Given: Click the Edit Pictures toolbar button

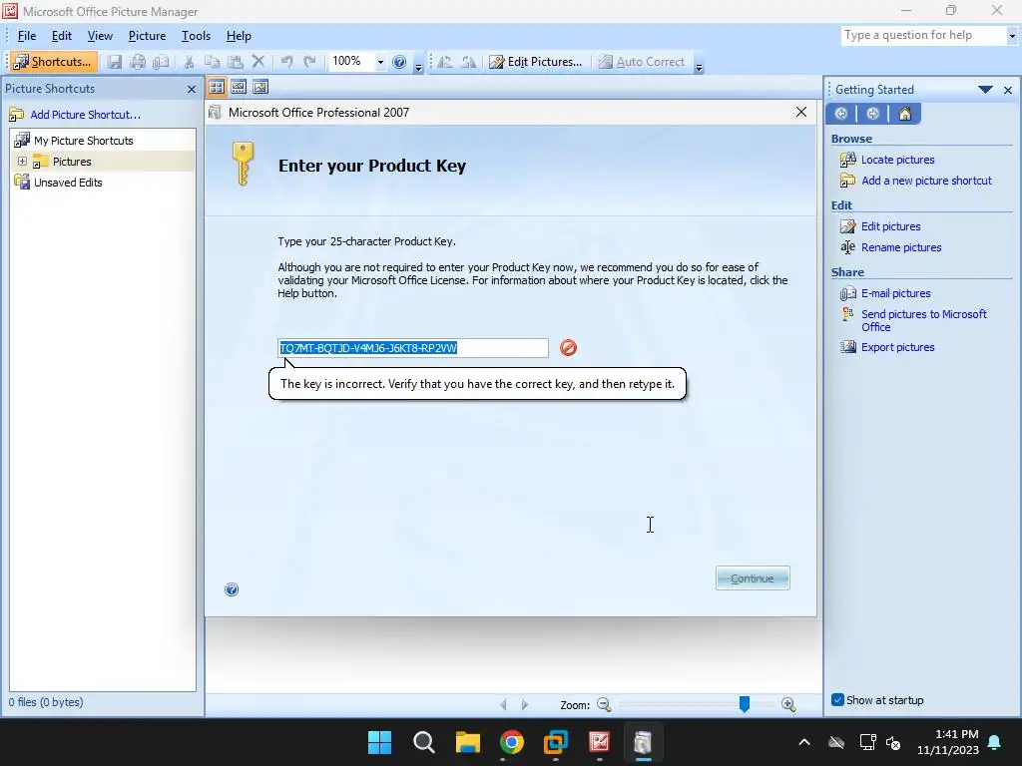Looking at the screenshot, I should point(536,62).
